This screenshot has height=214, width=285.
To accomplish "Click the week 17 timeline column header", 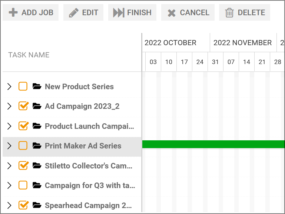I will pos(184,62).
